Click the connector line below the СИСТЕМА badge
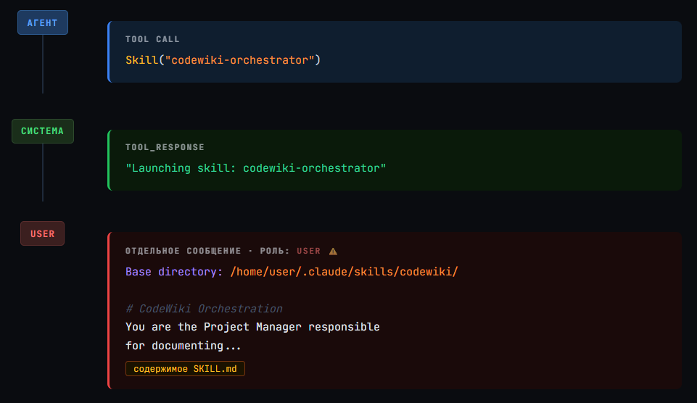697x403 pixels. 43,173
